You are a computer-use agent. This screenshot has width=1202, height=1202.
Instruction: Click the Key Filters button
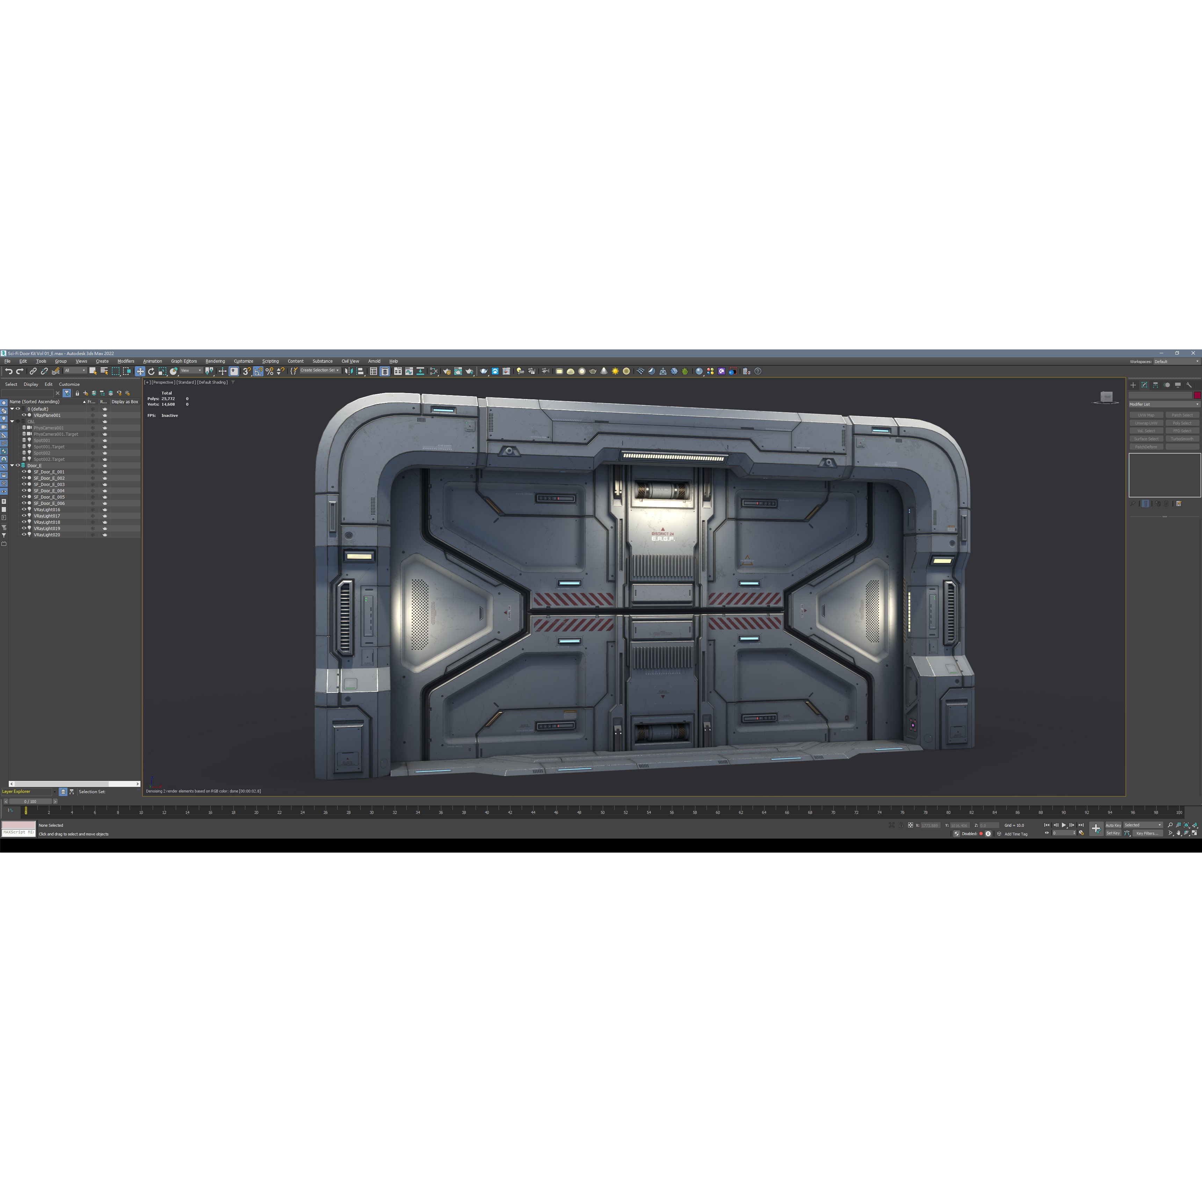point(1147,833)
